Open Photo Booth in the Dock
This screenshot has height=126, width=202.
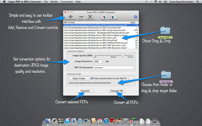tap(112, 121)
